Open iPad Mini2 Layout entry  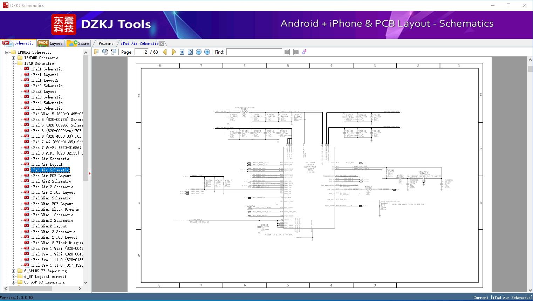pyautogui.click(x=49, y=226)
